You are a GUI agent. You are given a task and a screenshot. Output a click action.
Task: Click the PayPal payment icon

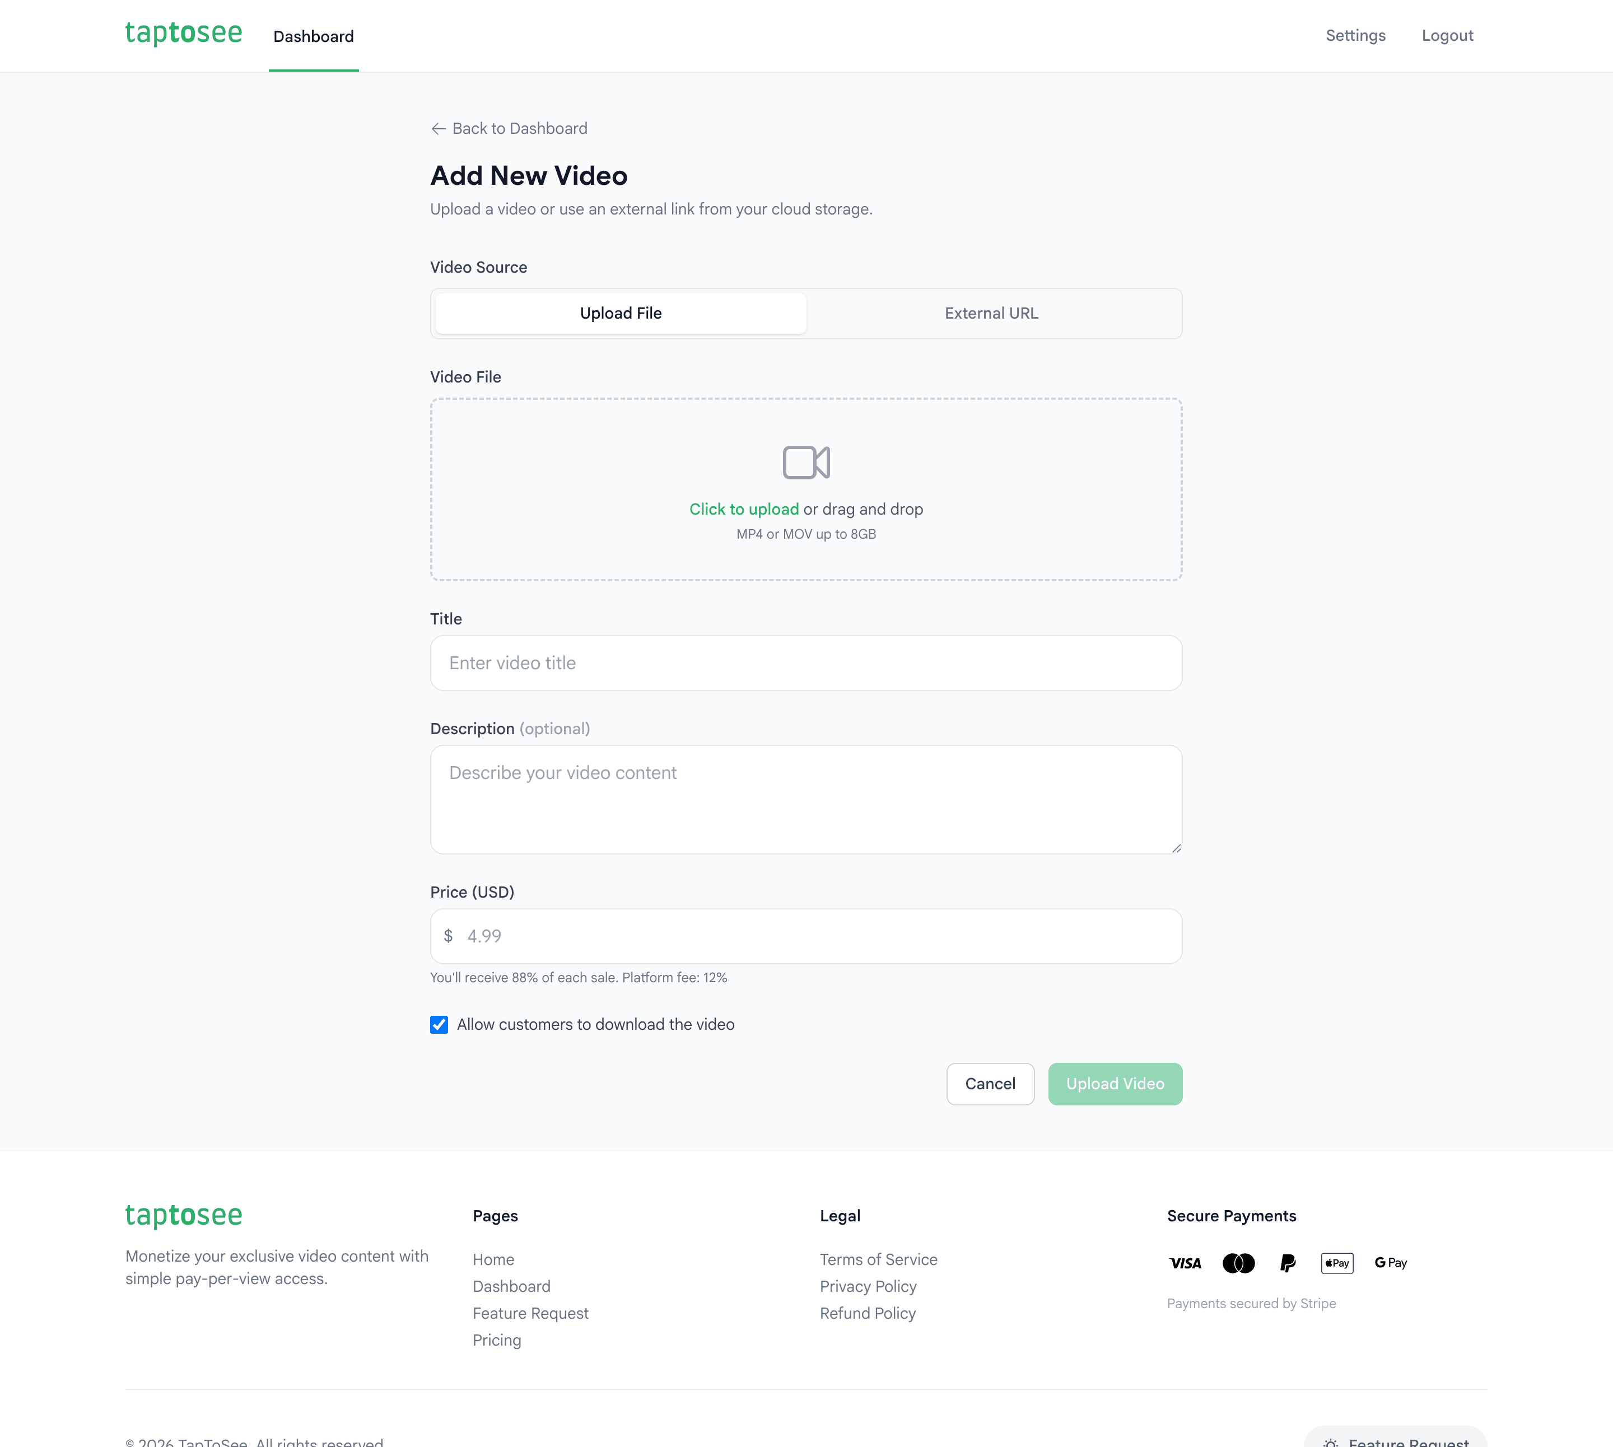coord(1287,1263)
